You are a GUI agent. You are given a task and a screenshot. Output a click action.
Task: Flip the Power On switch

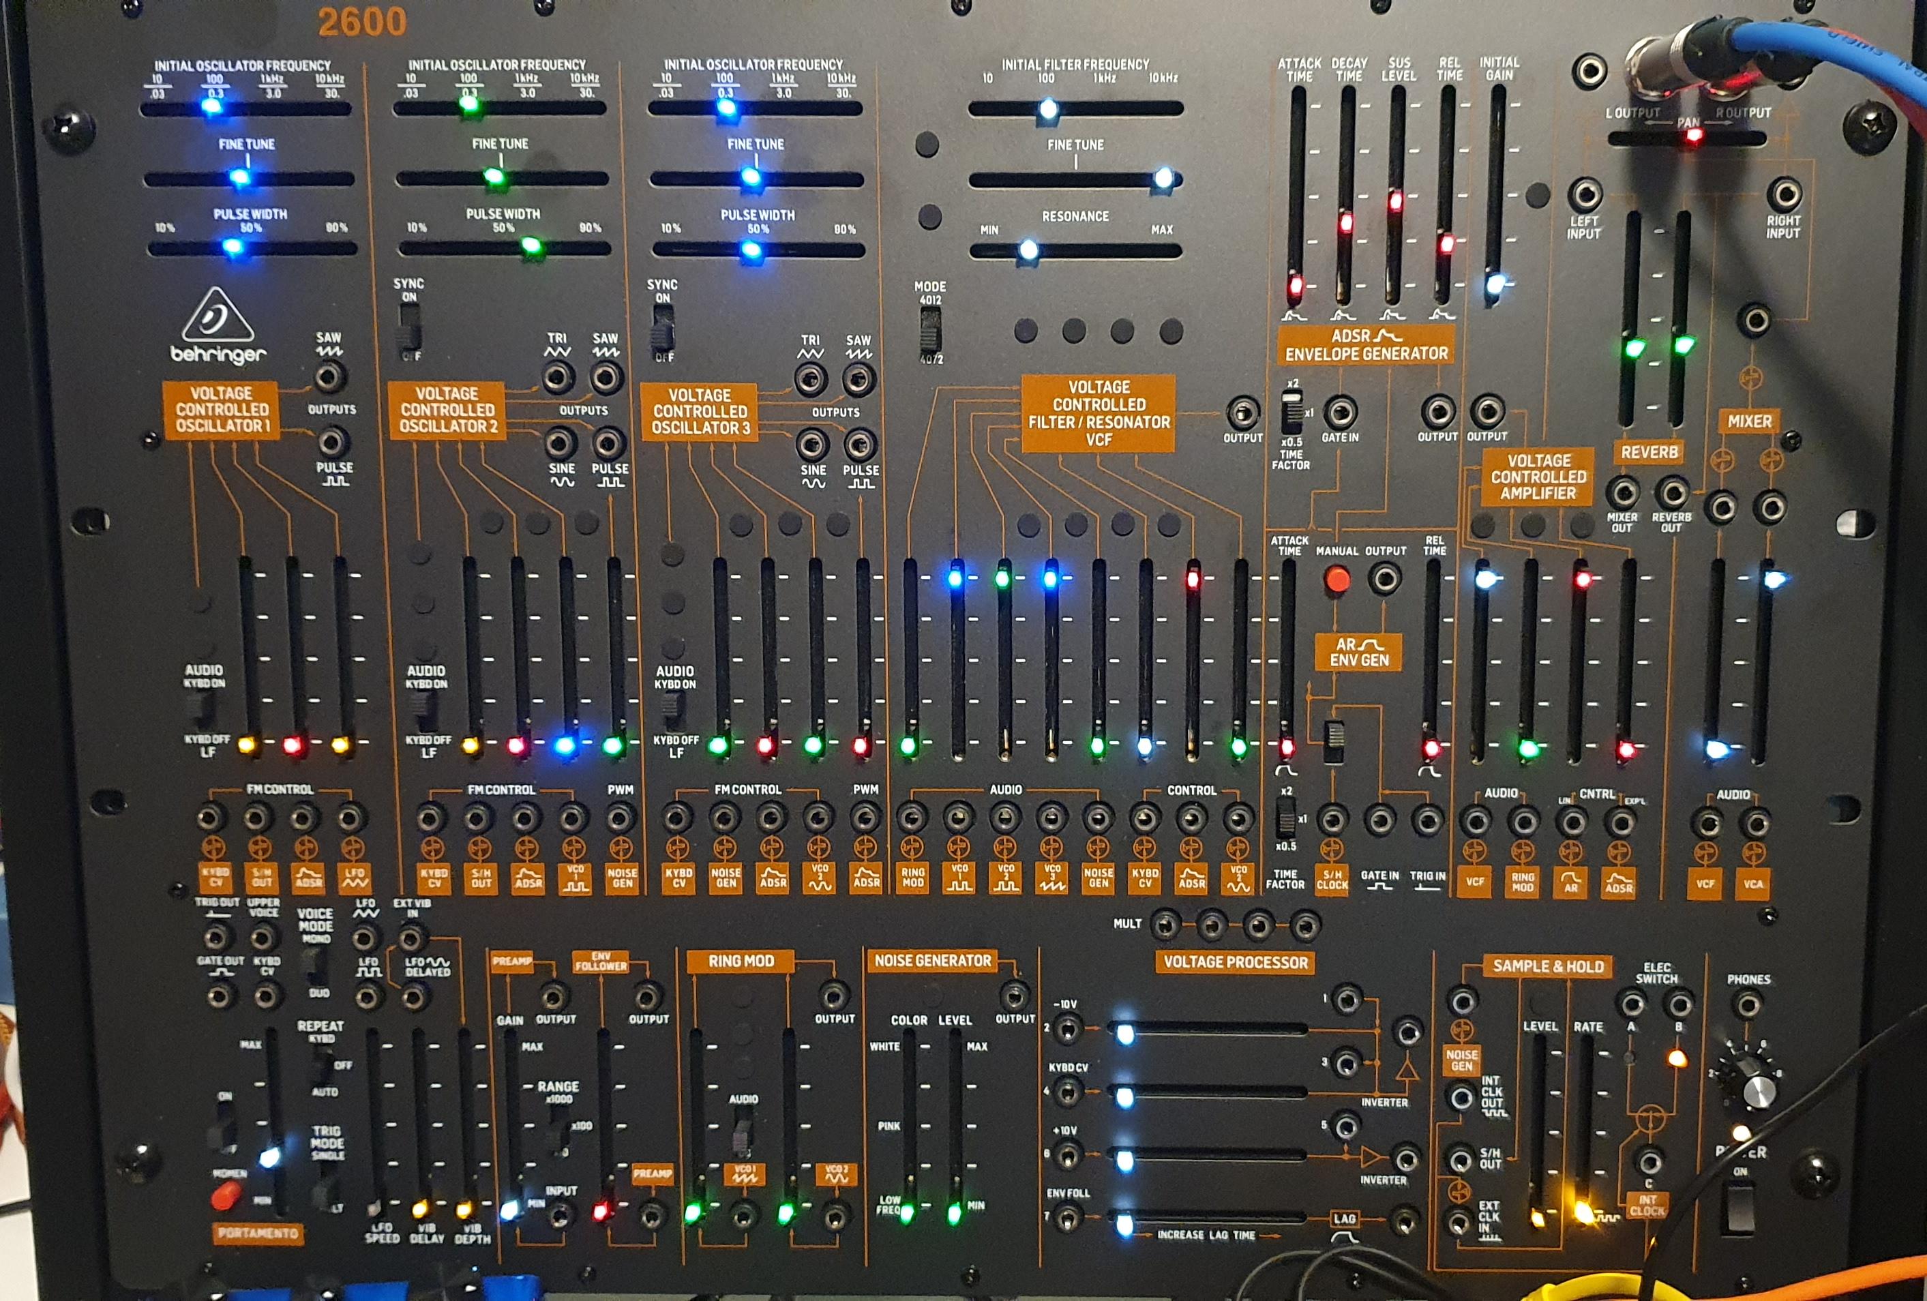[x=1739, y=1209]
